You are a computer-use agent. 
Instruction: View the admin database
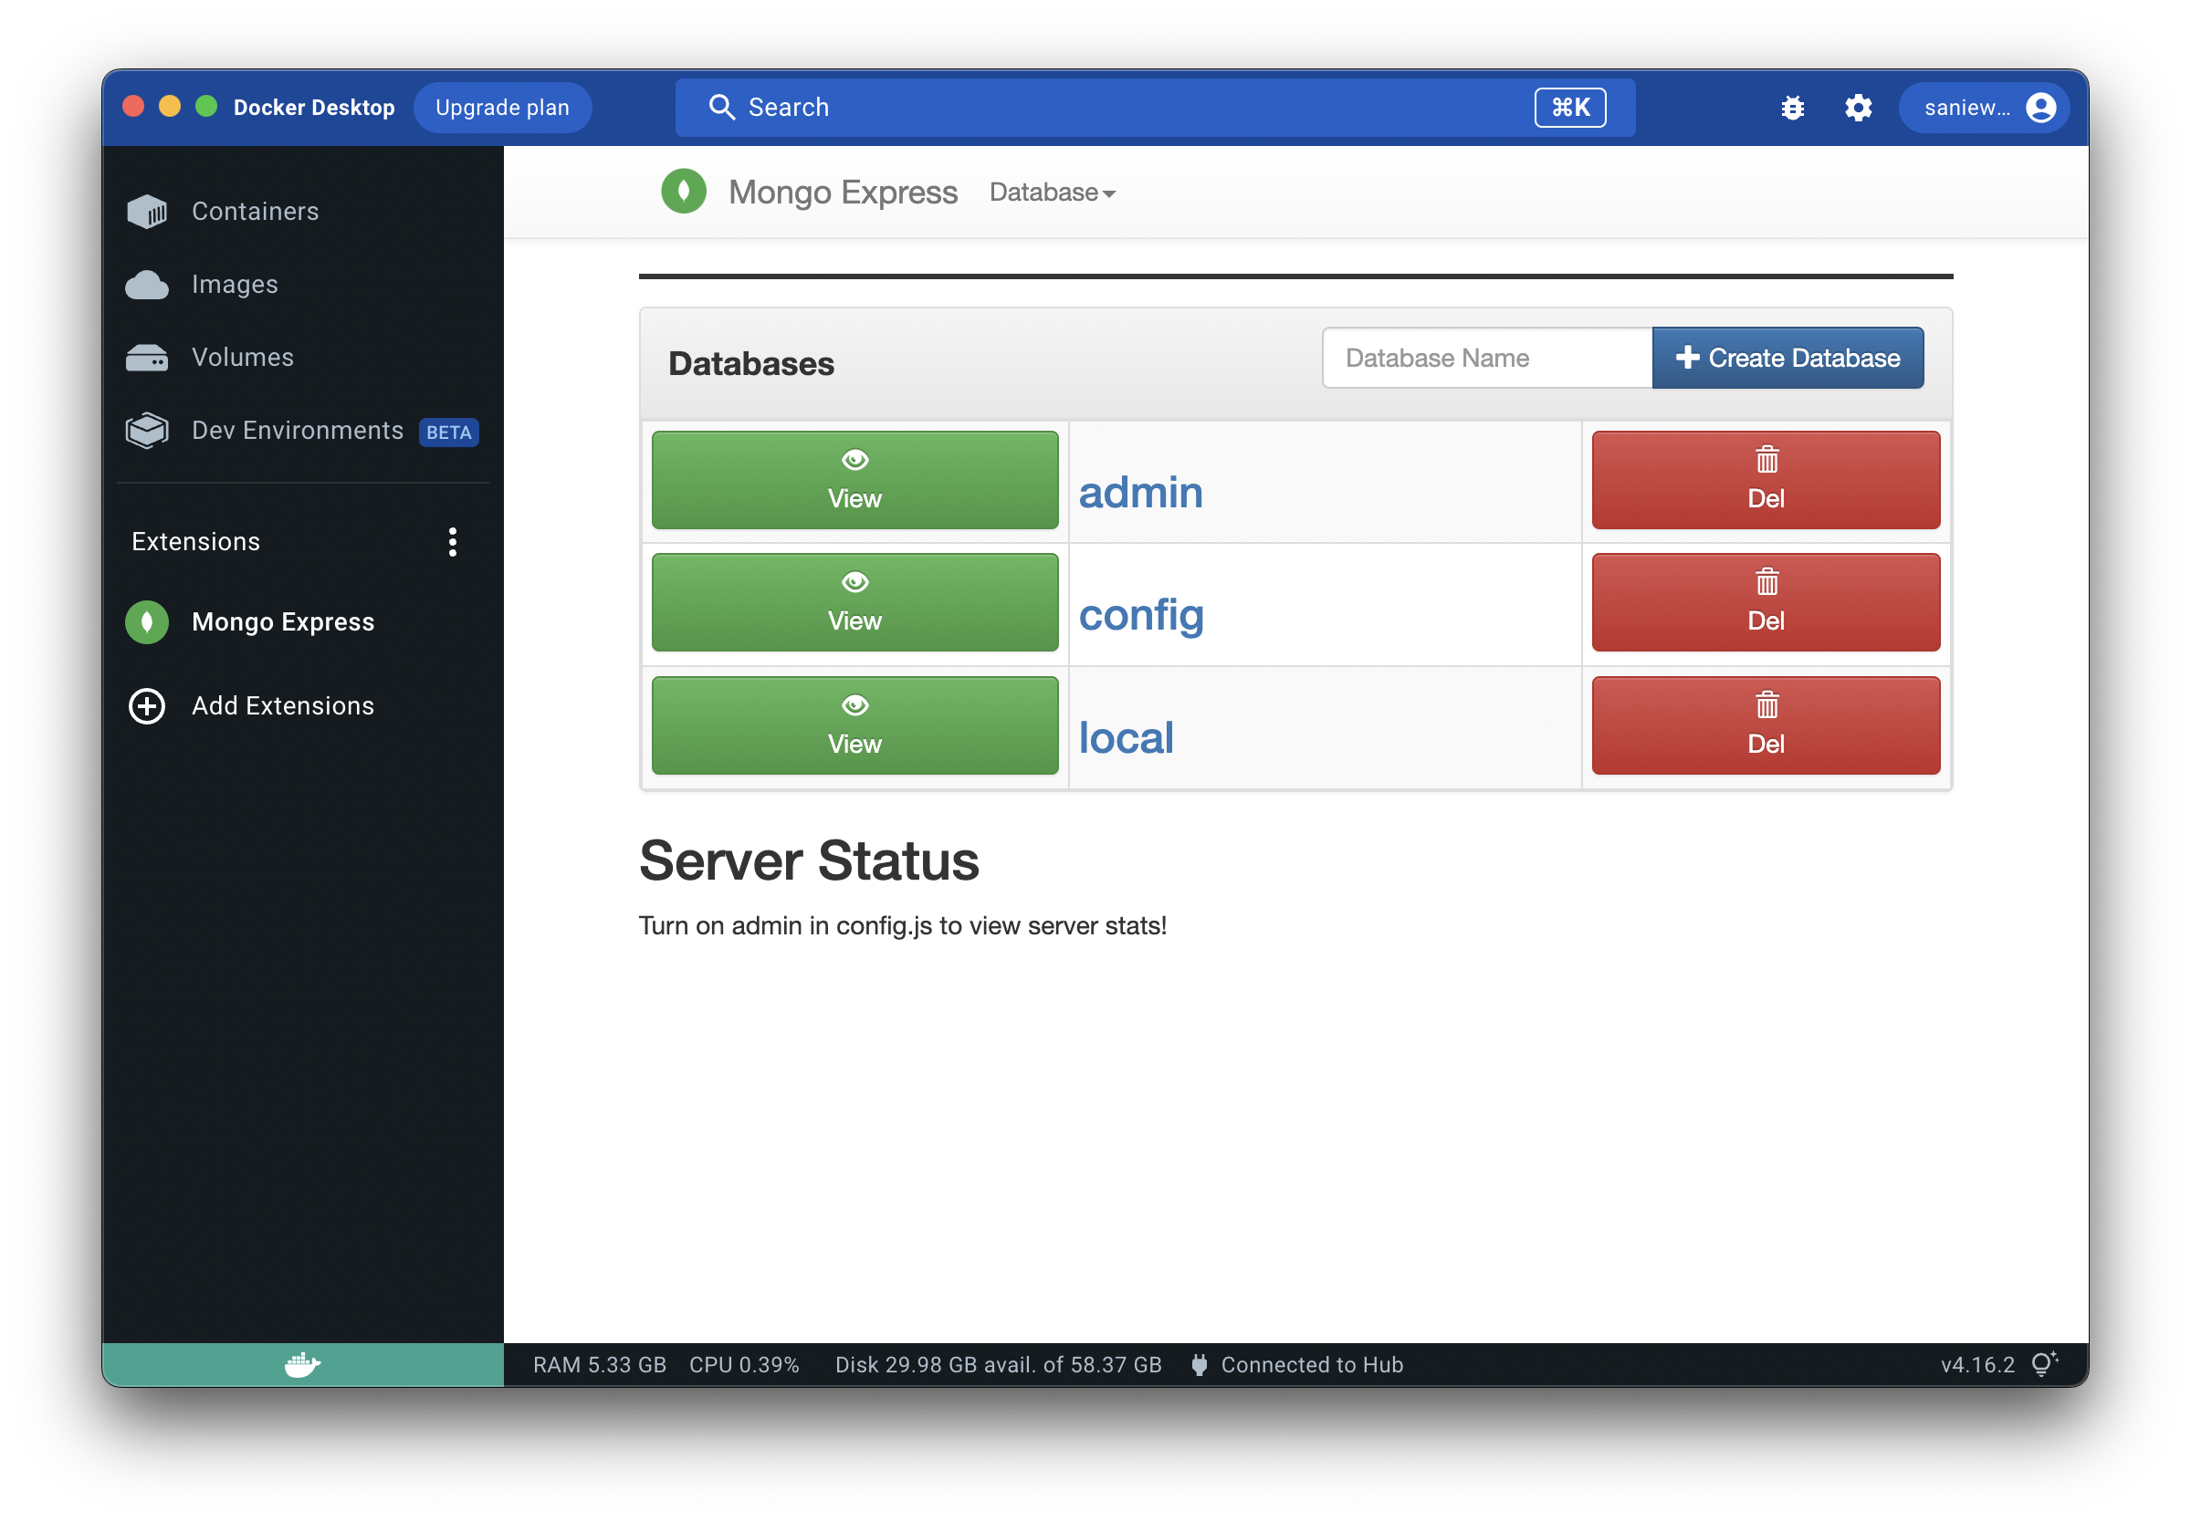[x=854, y=480]
